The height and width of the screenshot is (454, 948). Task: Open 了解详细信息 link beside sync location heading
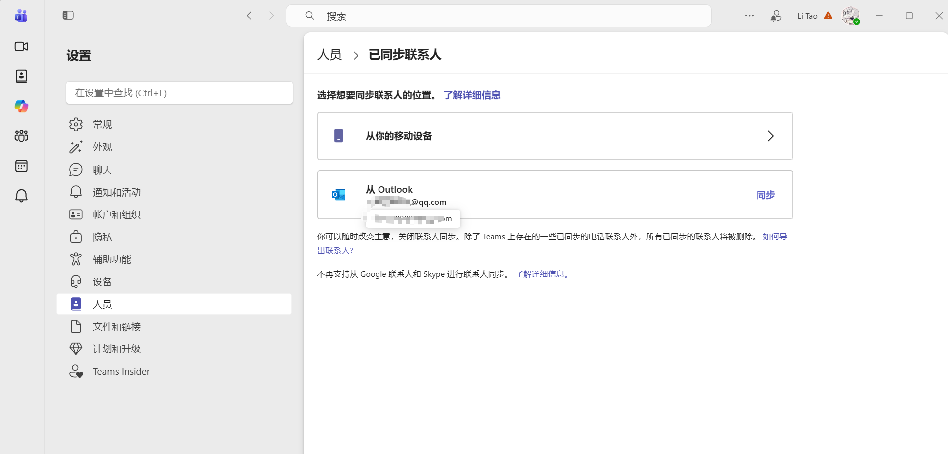472,95
